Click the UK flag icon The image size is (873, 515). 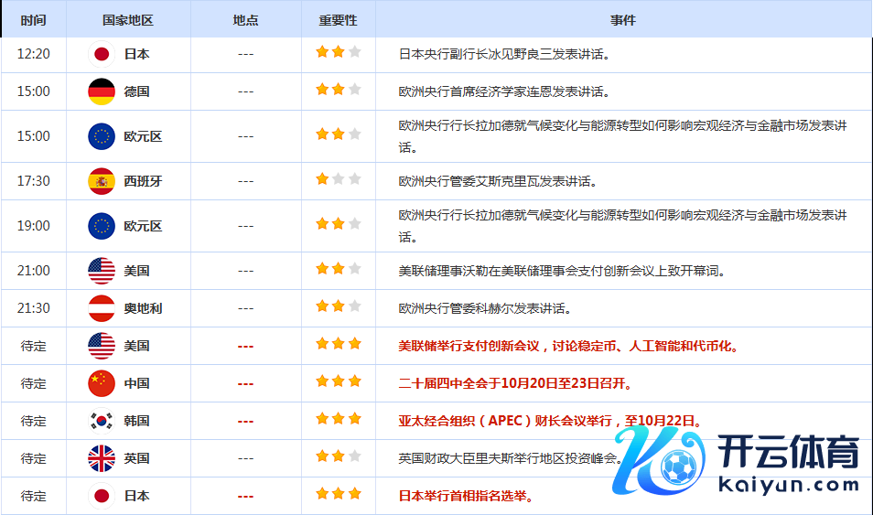[102, 458]
